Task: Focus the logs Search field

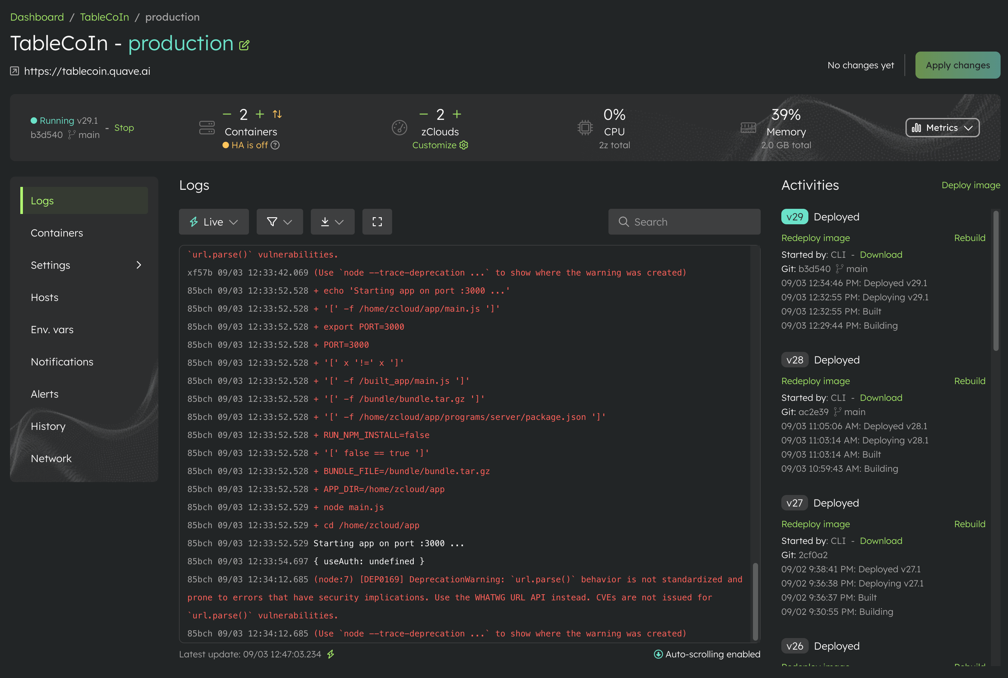Action: click(684, 222)
